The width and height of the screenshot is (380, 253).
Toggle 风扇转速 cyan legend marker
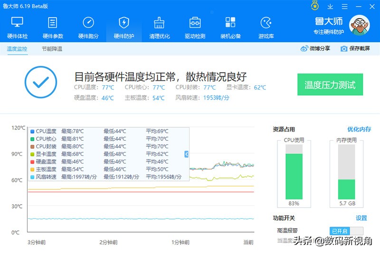pos(32,177)
